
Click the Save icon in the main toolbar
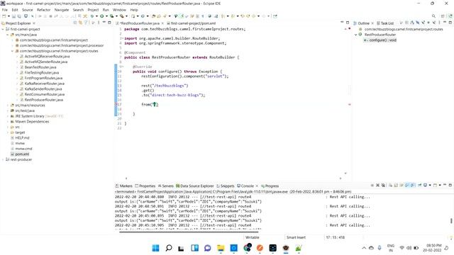coord(13,16)
